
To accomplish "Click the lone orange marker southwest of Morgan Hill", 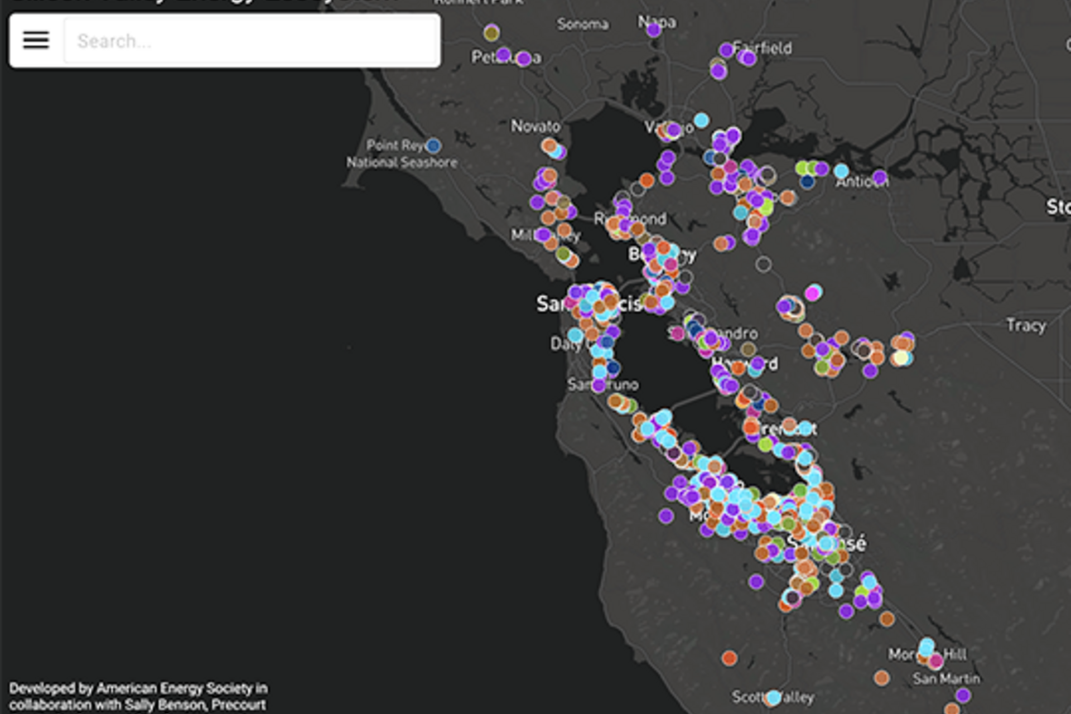I will 730,658.
